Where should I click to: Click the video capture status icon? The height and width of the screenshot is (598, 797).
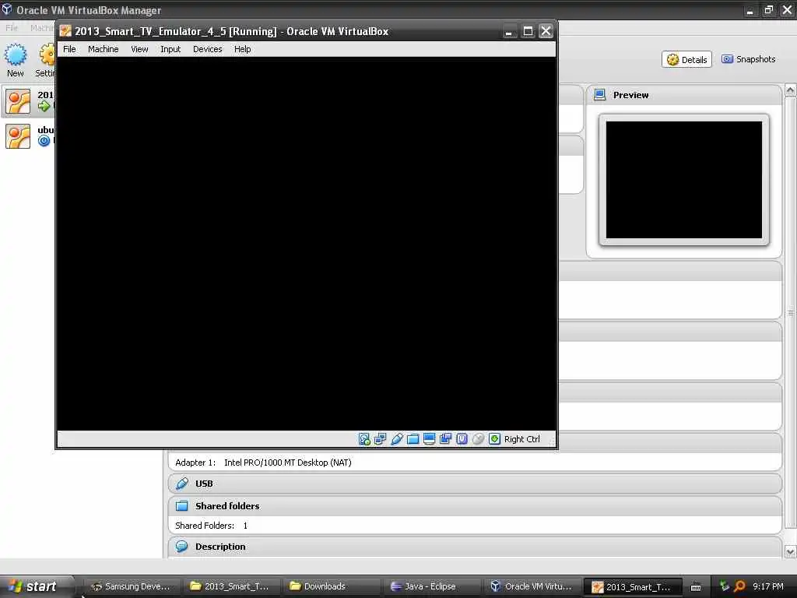[x=445, y=439]
